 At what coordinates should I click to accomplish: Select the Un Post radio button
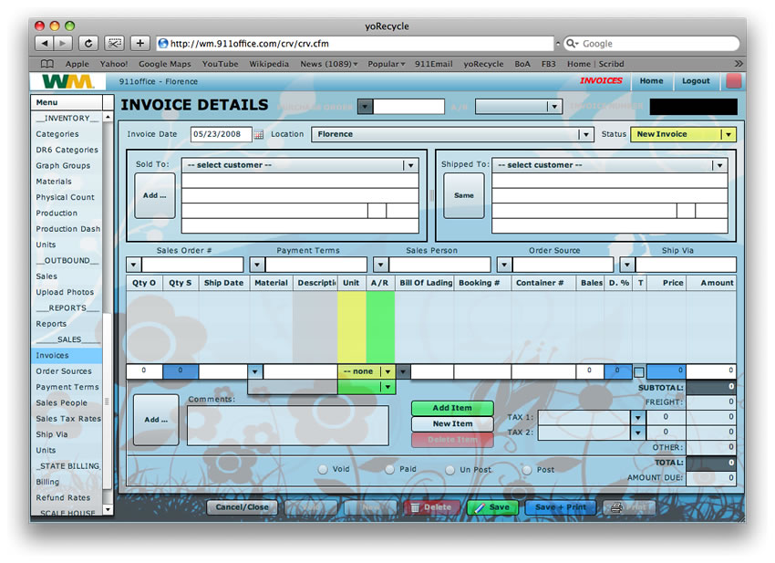(449, 468)
